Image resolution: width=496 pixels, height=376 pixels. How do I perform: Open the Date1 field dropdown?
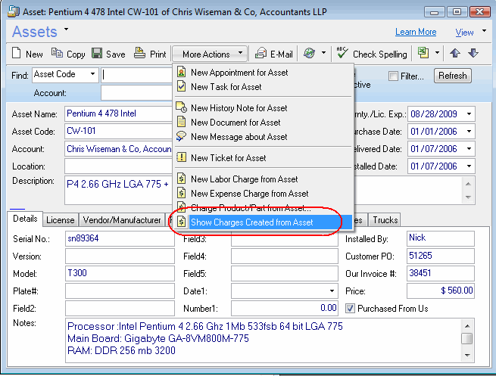click(332, 291)
